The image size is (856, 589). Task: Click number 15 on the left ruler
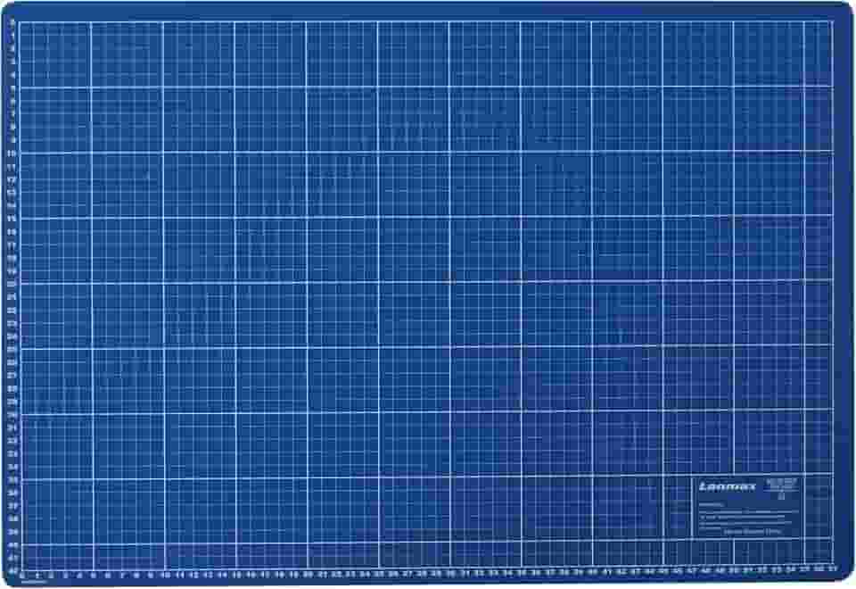coord(12,219)
